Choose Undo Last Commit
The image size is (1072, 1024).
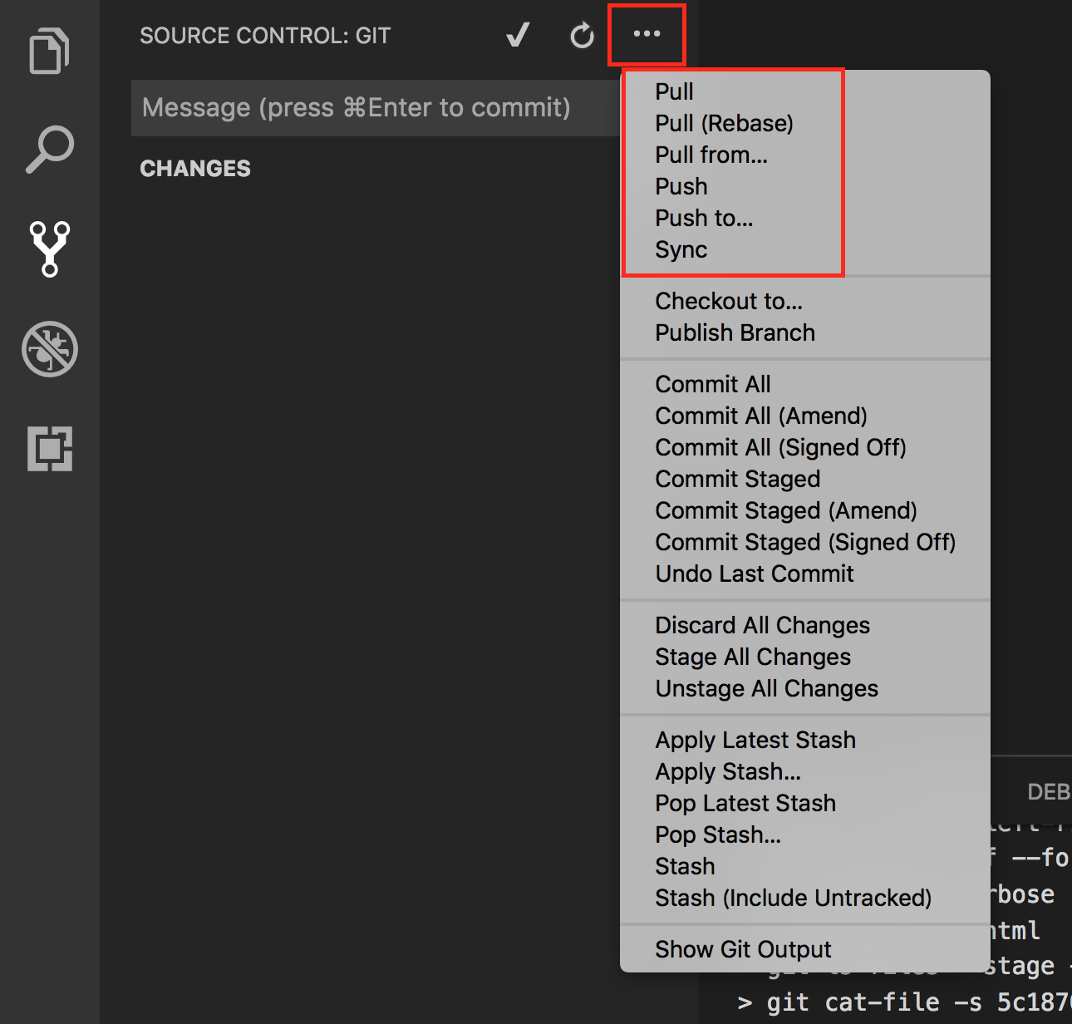click(754, 574)
